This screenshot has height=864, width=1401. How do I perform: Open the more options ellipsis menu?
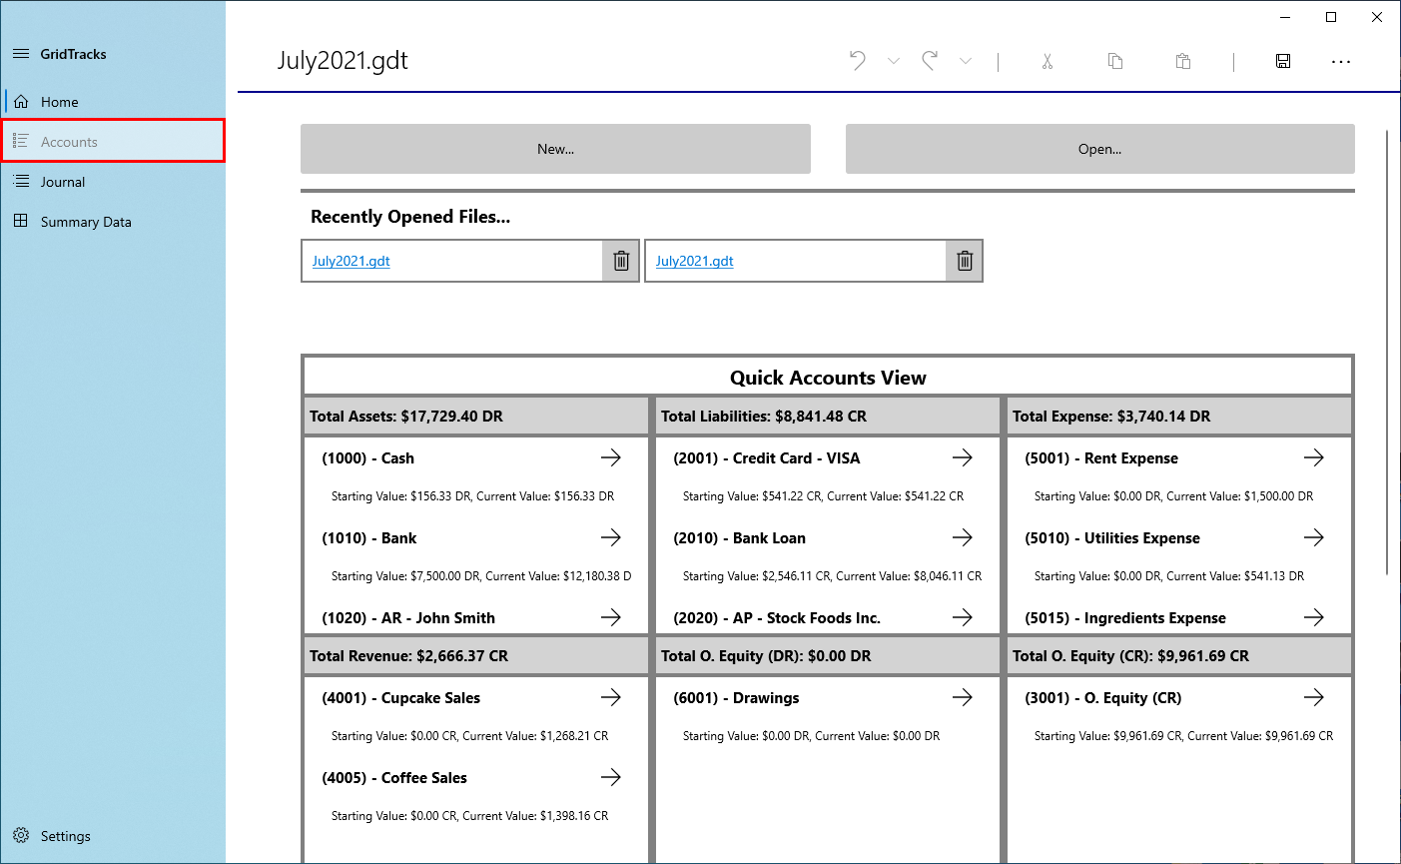(x=1341, y=62)
